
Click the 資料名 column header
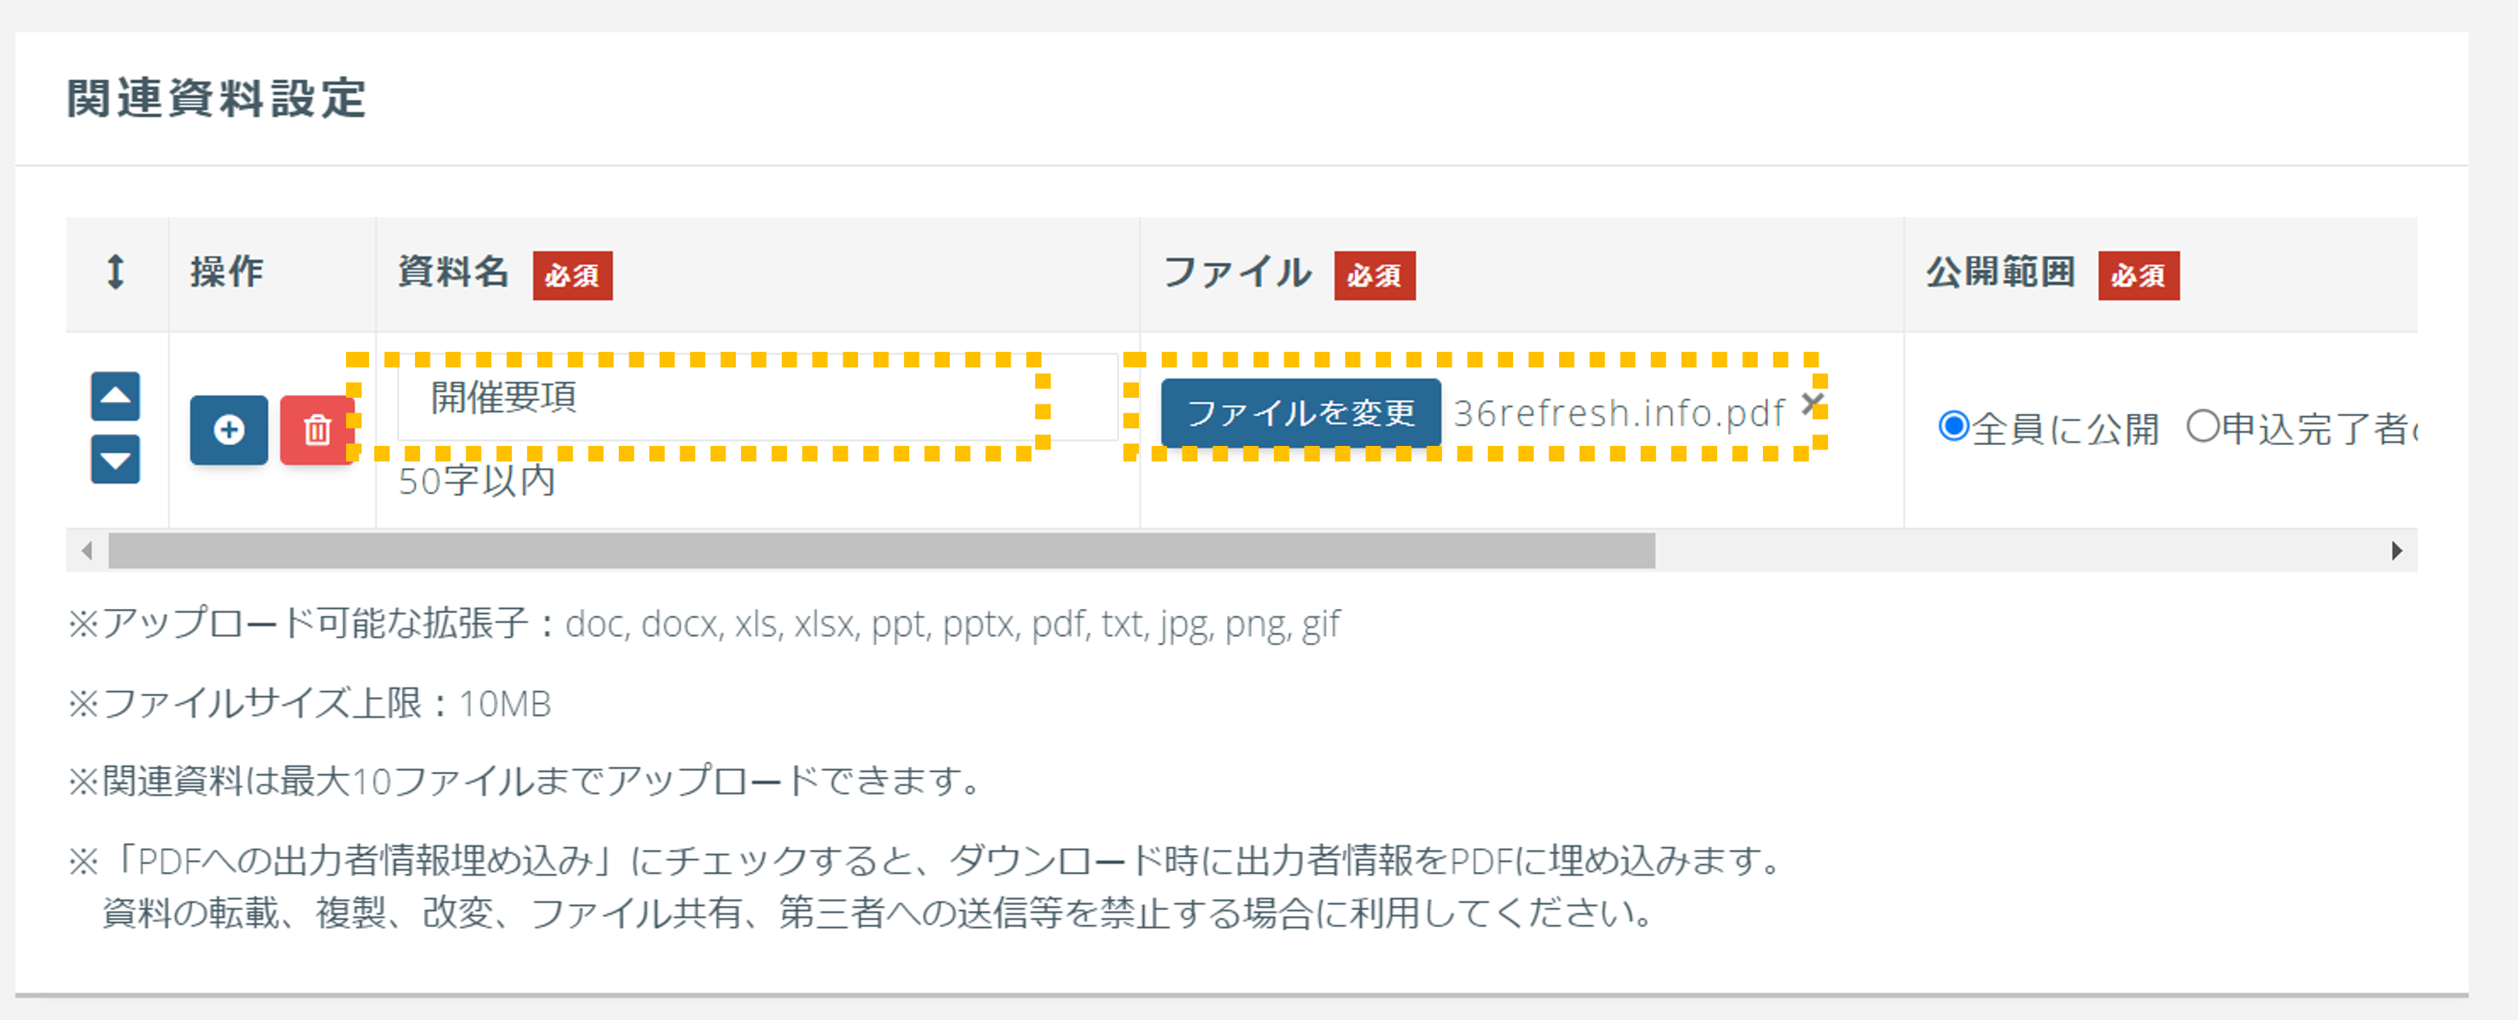pyautogui.click(x=453, y=272)
